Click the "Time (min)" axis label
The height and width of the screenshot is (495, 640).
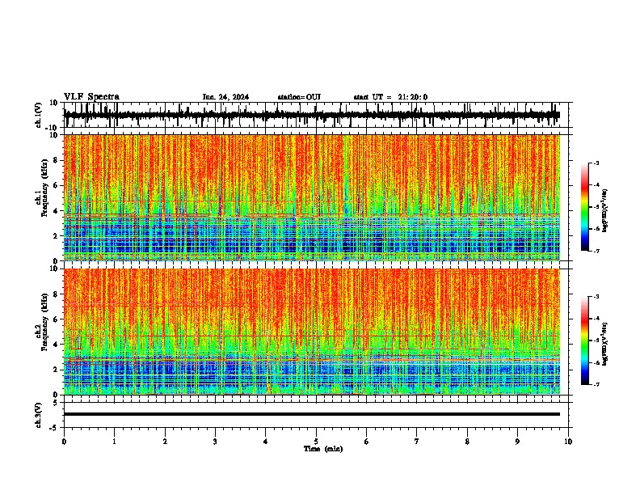click(x=323, y=449)
